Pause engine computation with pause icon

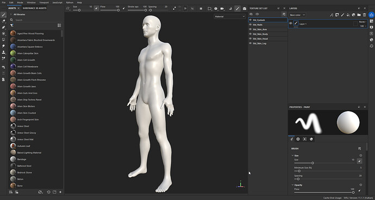point(201,9)
